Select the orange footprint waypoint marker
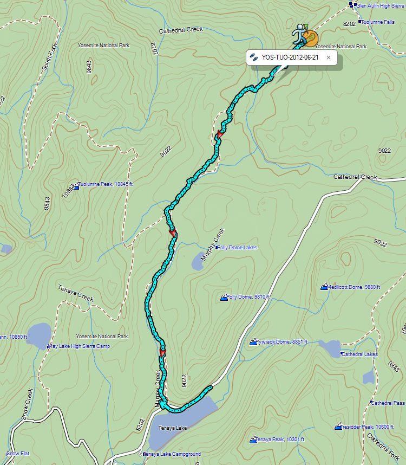The width and height of the screenshot is (406, 465). tap(311, 38)
